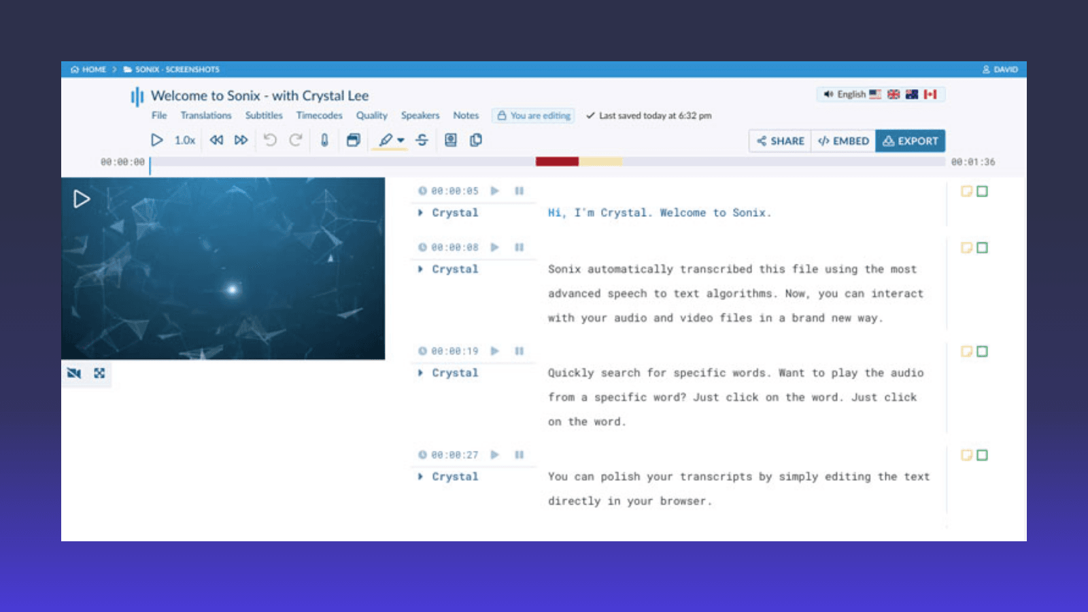1088x612 pixels.
Task: Click the undo arrow icon
Action: coord(270,140)
